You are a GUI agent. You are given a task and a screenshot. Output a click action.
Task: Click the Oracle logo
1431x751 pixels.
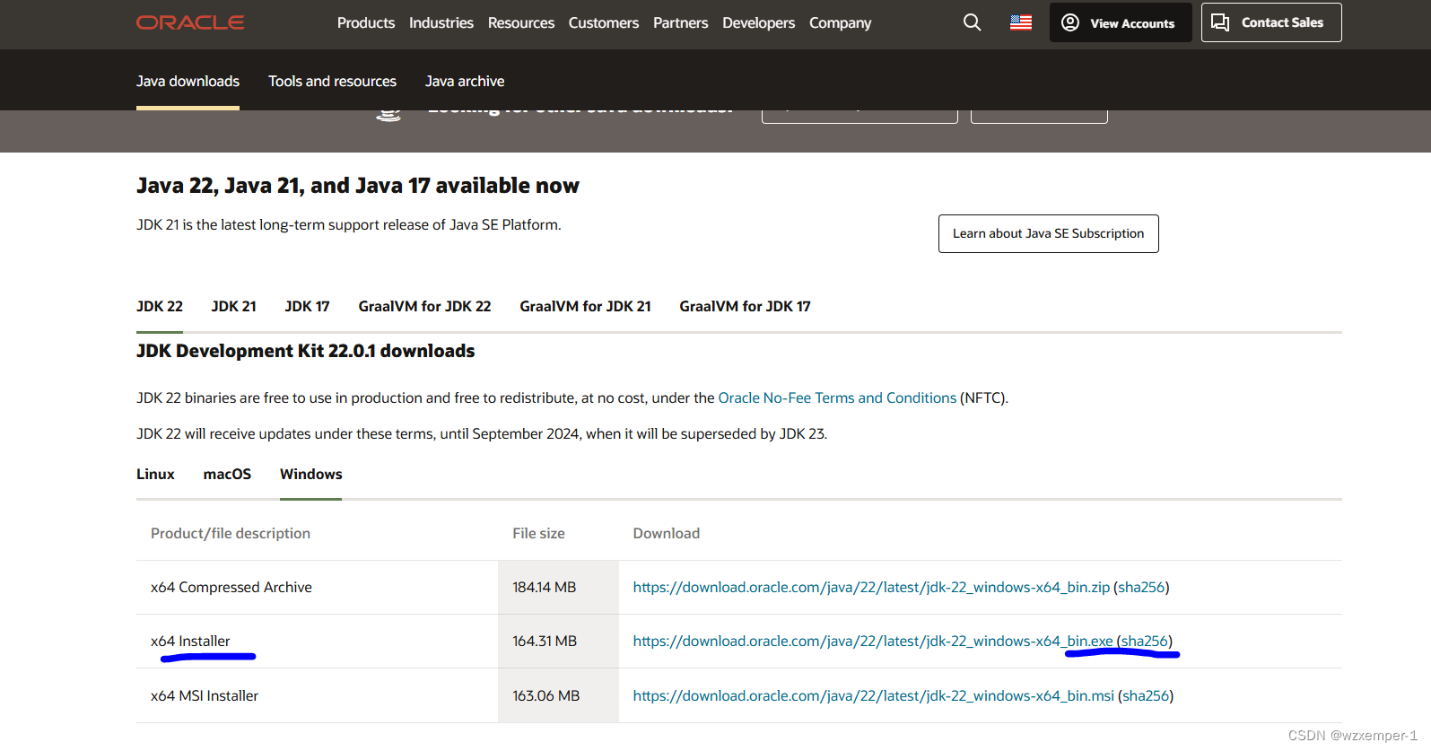tap(190, 22)
